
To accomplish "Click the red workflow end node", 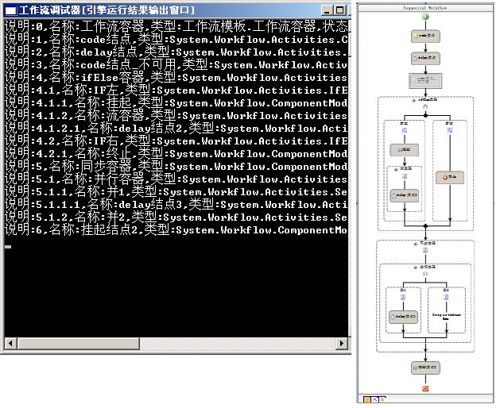I will click(x=425, y=389).
